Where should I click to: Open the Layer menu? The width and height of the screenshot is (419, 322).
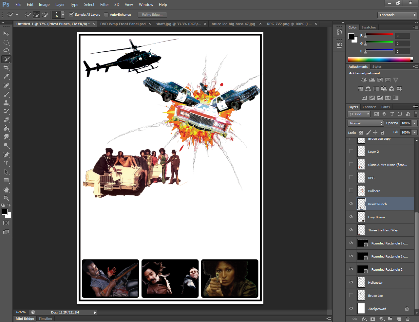(60, 5)
